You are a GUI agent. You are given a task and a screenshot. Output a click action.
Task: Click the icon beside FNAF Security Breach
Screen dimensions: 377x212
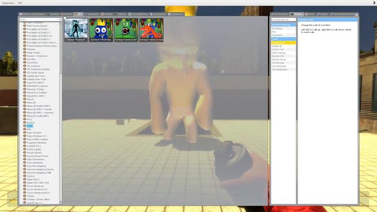[25, 26]
